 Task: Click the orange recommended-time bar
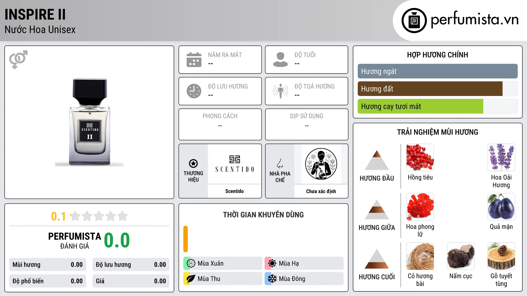[x=186, y=239]
